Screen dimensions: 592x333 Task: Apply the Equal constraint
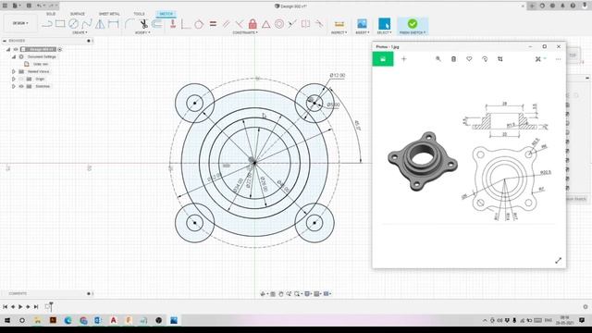(213, 24)
